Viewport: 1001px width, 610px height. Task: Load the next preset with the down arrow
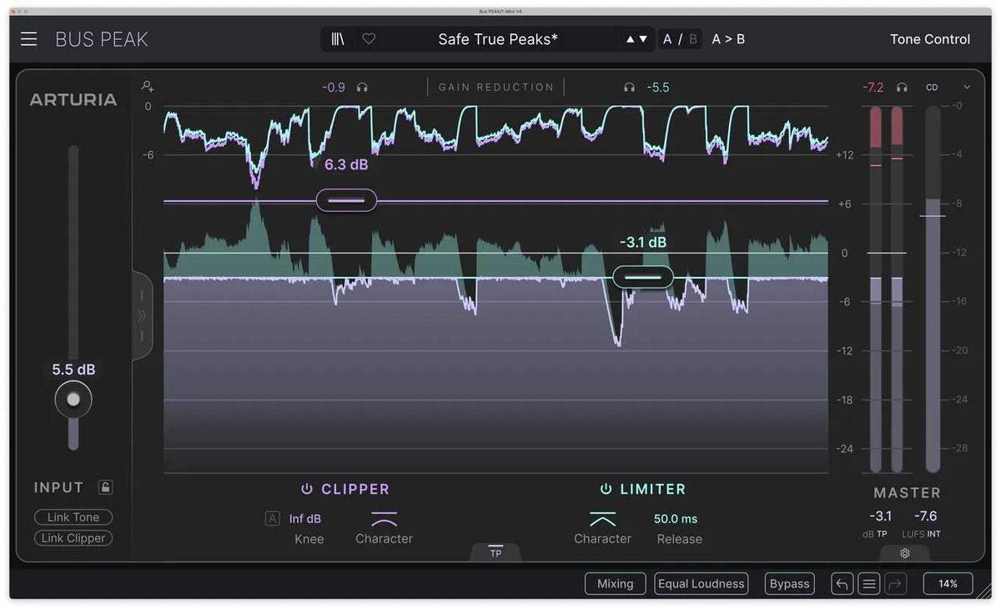642,38
